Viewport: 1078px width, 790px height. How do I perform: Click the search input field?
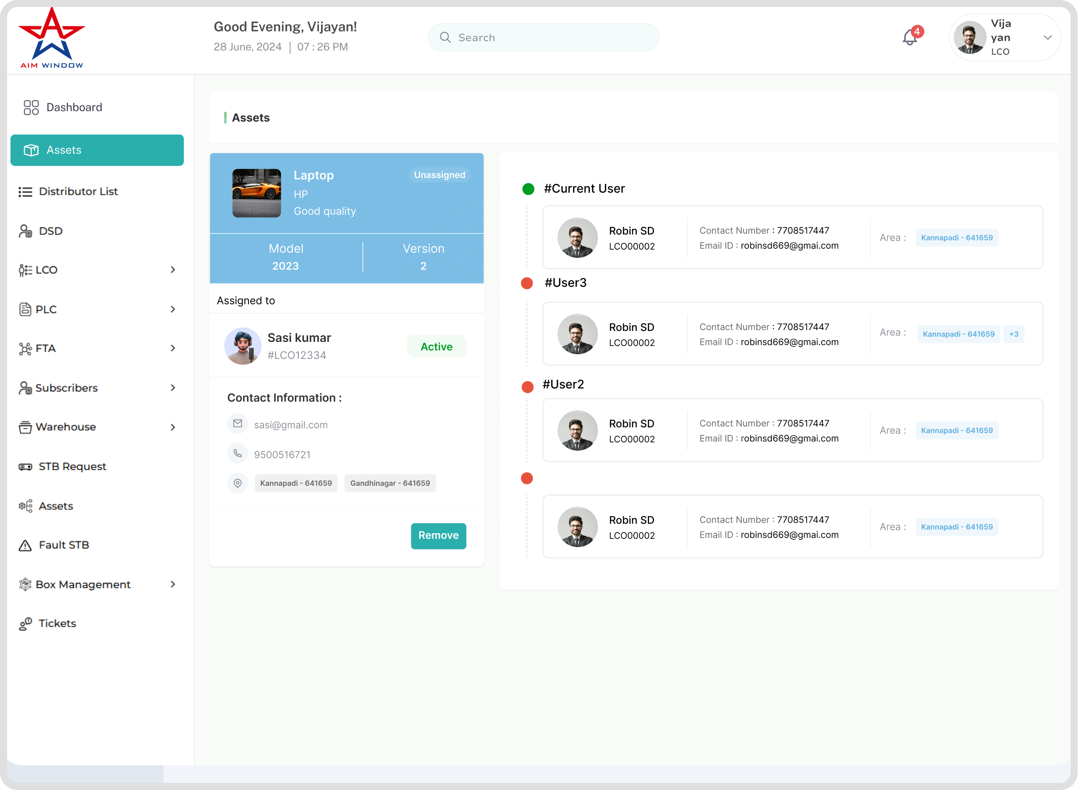coord(543,37)
